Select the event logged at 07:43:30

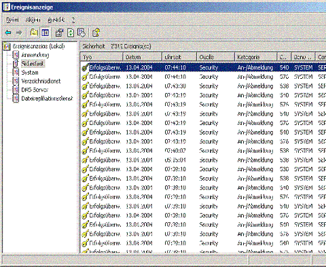tap(204, 86)
